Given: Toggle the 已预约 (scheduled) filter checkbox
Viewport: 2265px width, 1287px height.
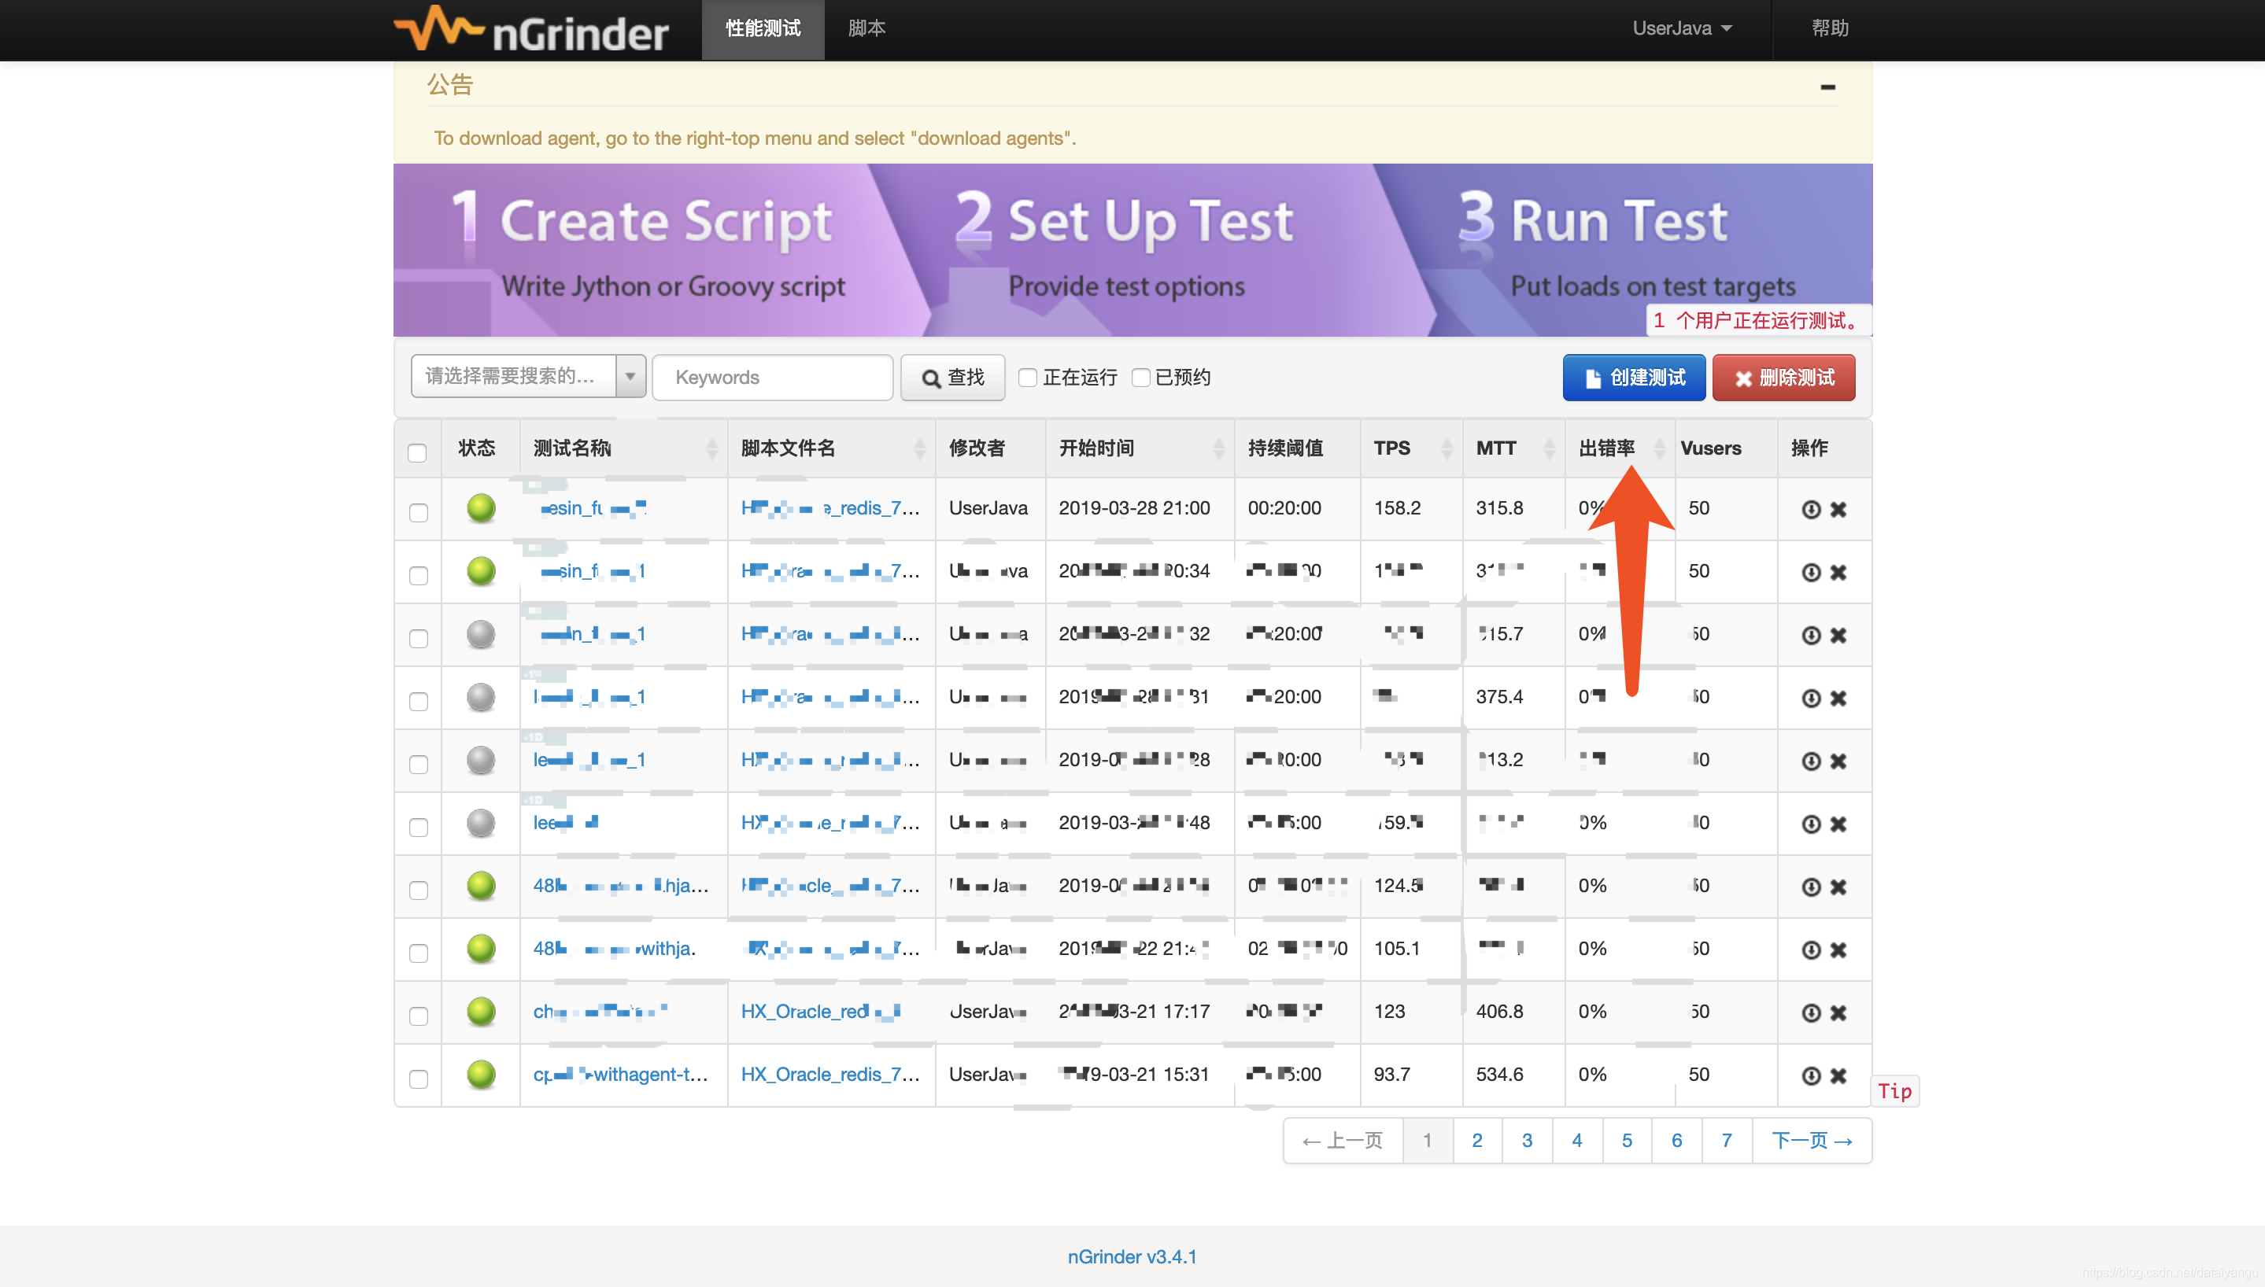Looking at the screenshot, I should click(x=1140, y=378).
